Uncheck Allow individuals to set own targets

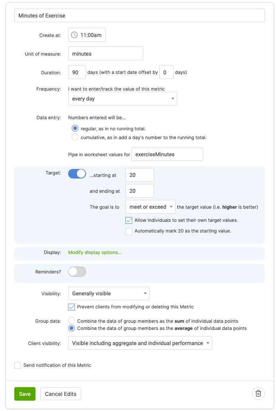point(129,220)
